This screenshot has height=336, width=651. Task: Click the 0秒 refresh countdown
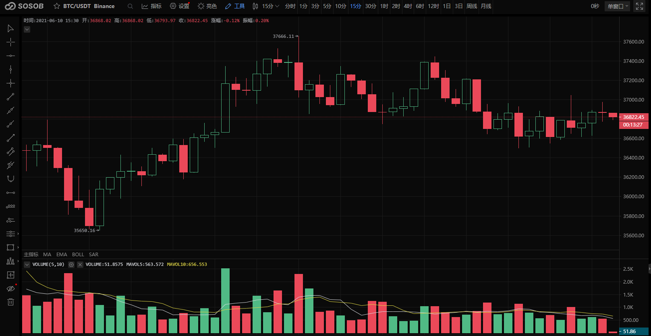point(595,6)
